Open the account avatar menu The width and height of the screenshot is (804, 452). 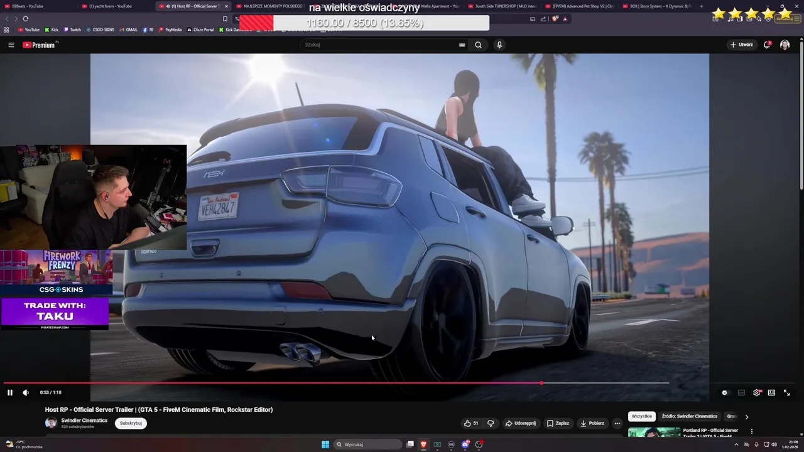(785, 45)
